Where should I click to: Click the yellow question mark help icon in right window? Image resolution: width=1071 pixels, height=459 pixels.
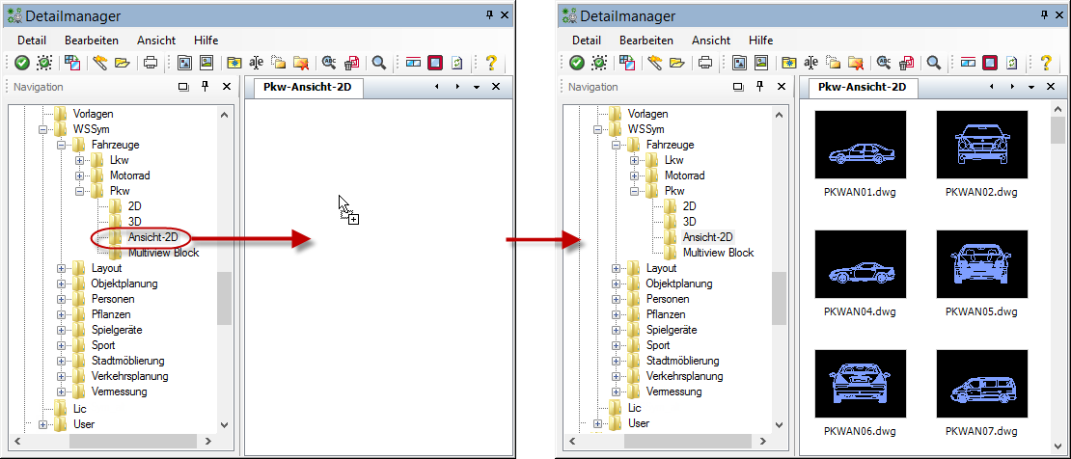click(1046, 63)
